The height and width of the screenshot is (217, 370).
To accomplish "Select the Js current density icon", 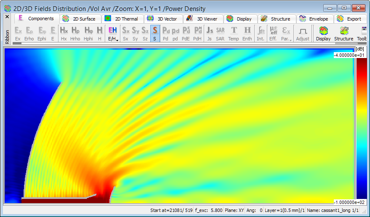I will tap(209, 33).
